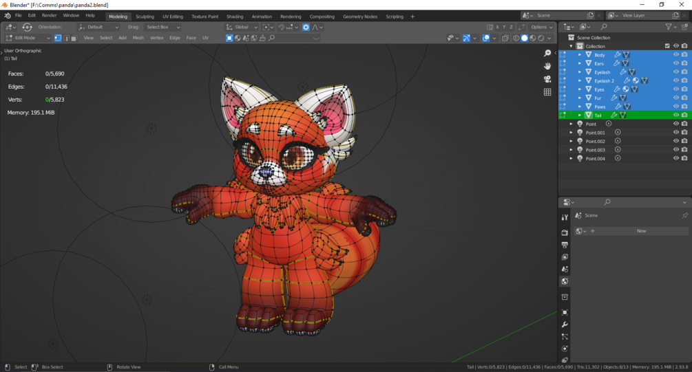Add new collection icon in outliner
The height and width of the screenshot is (372, 692).
coord(684,27)
